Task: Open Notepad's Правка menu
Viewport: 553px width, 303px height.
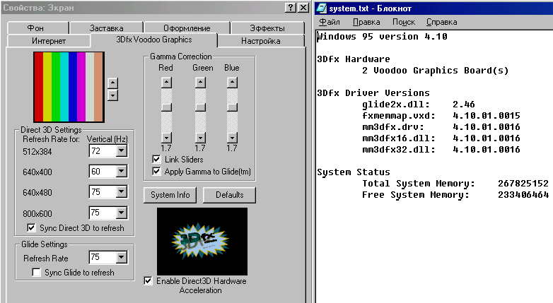Action: click(x=366, y=22)
